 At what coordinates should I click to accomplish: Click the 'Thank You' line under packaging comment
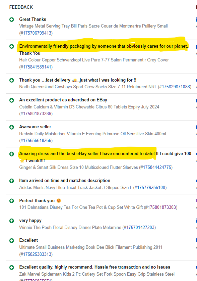click(x=30, y=53)
